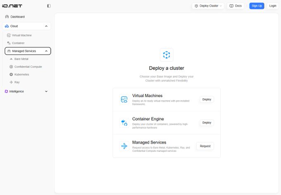Click the Cloud label in sidebar
The width and height of the screenshot is (281, 195).
14,26
